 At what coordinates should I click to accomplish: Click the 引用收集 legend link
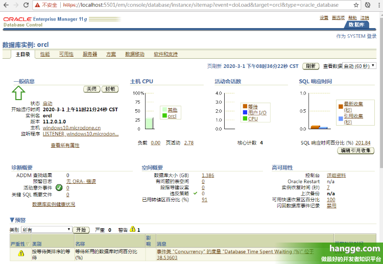tap(353, 118)
